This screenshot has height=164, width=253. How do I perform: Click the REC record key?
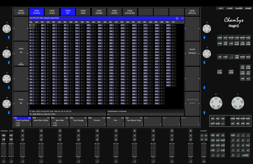pyautogui.click(x=248, y=123)
